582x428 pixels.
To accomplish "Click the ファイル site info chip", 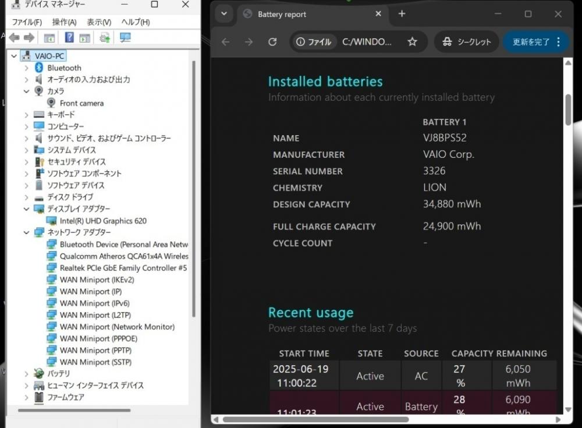I will click(x=314, y=42).
